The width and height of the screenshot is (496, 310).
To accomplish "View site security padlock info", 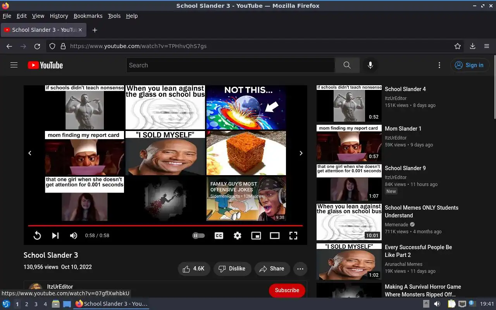I will click(63, 46).
